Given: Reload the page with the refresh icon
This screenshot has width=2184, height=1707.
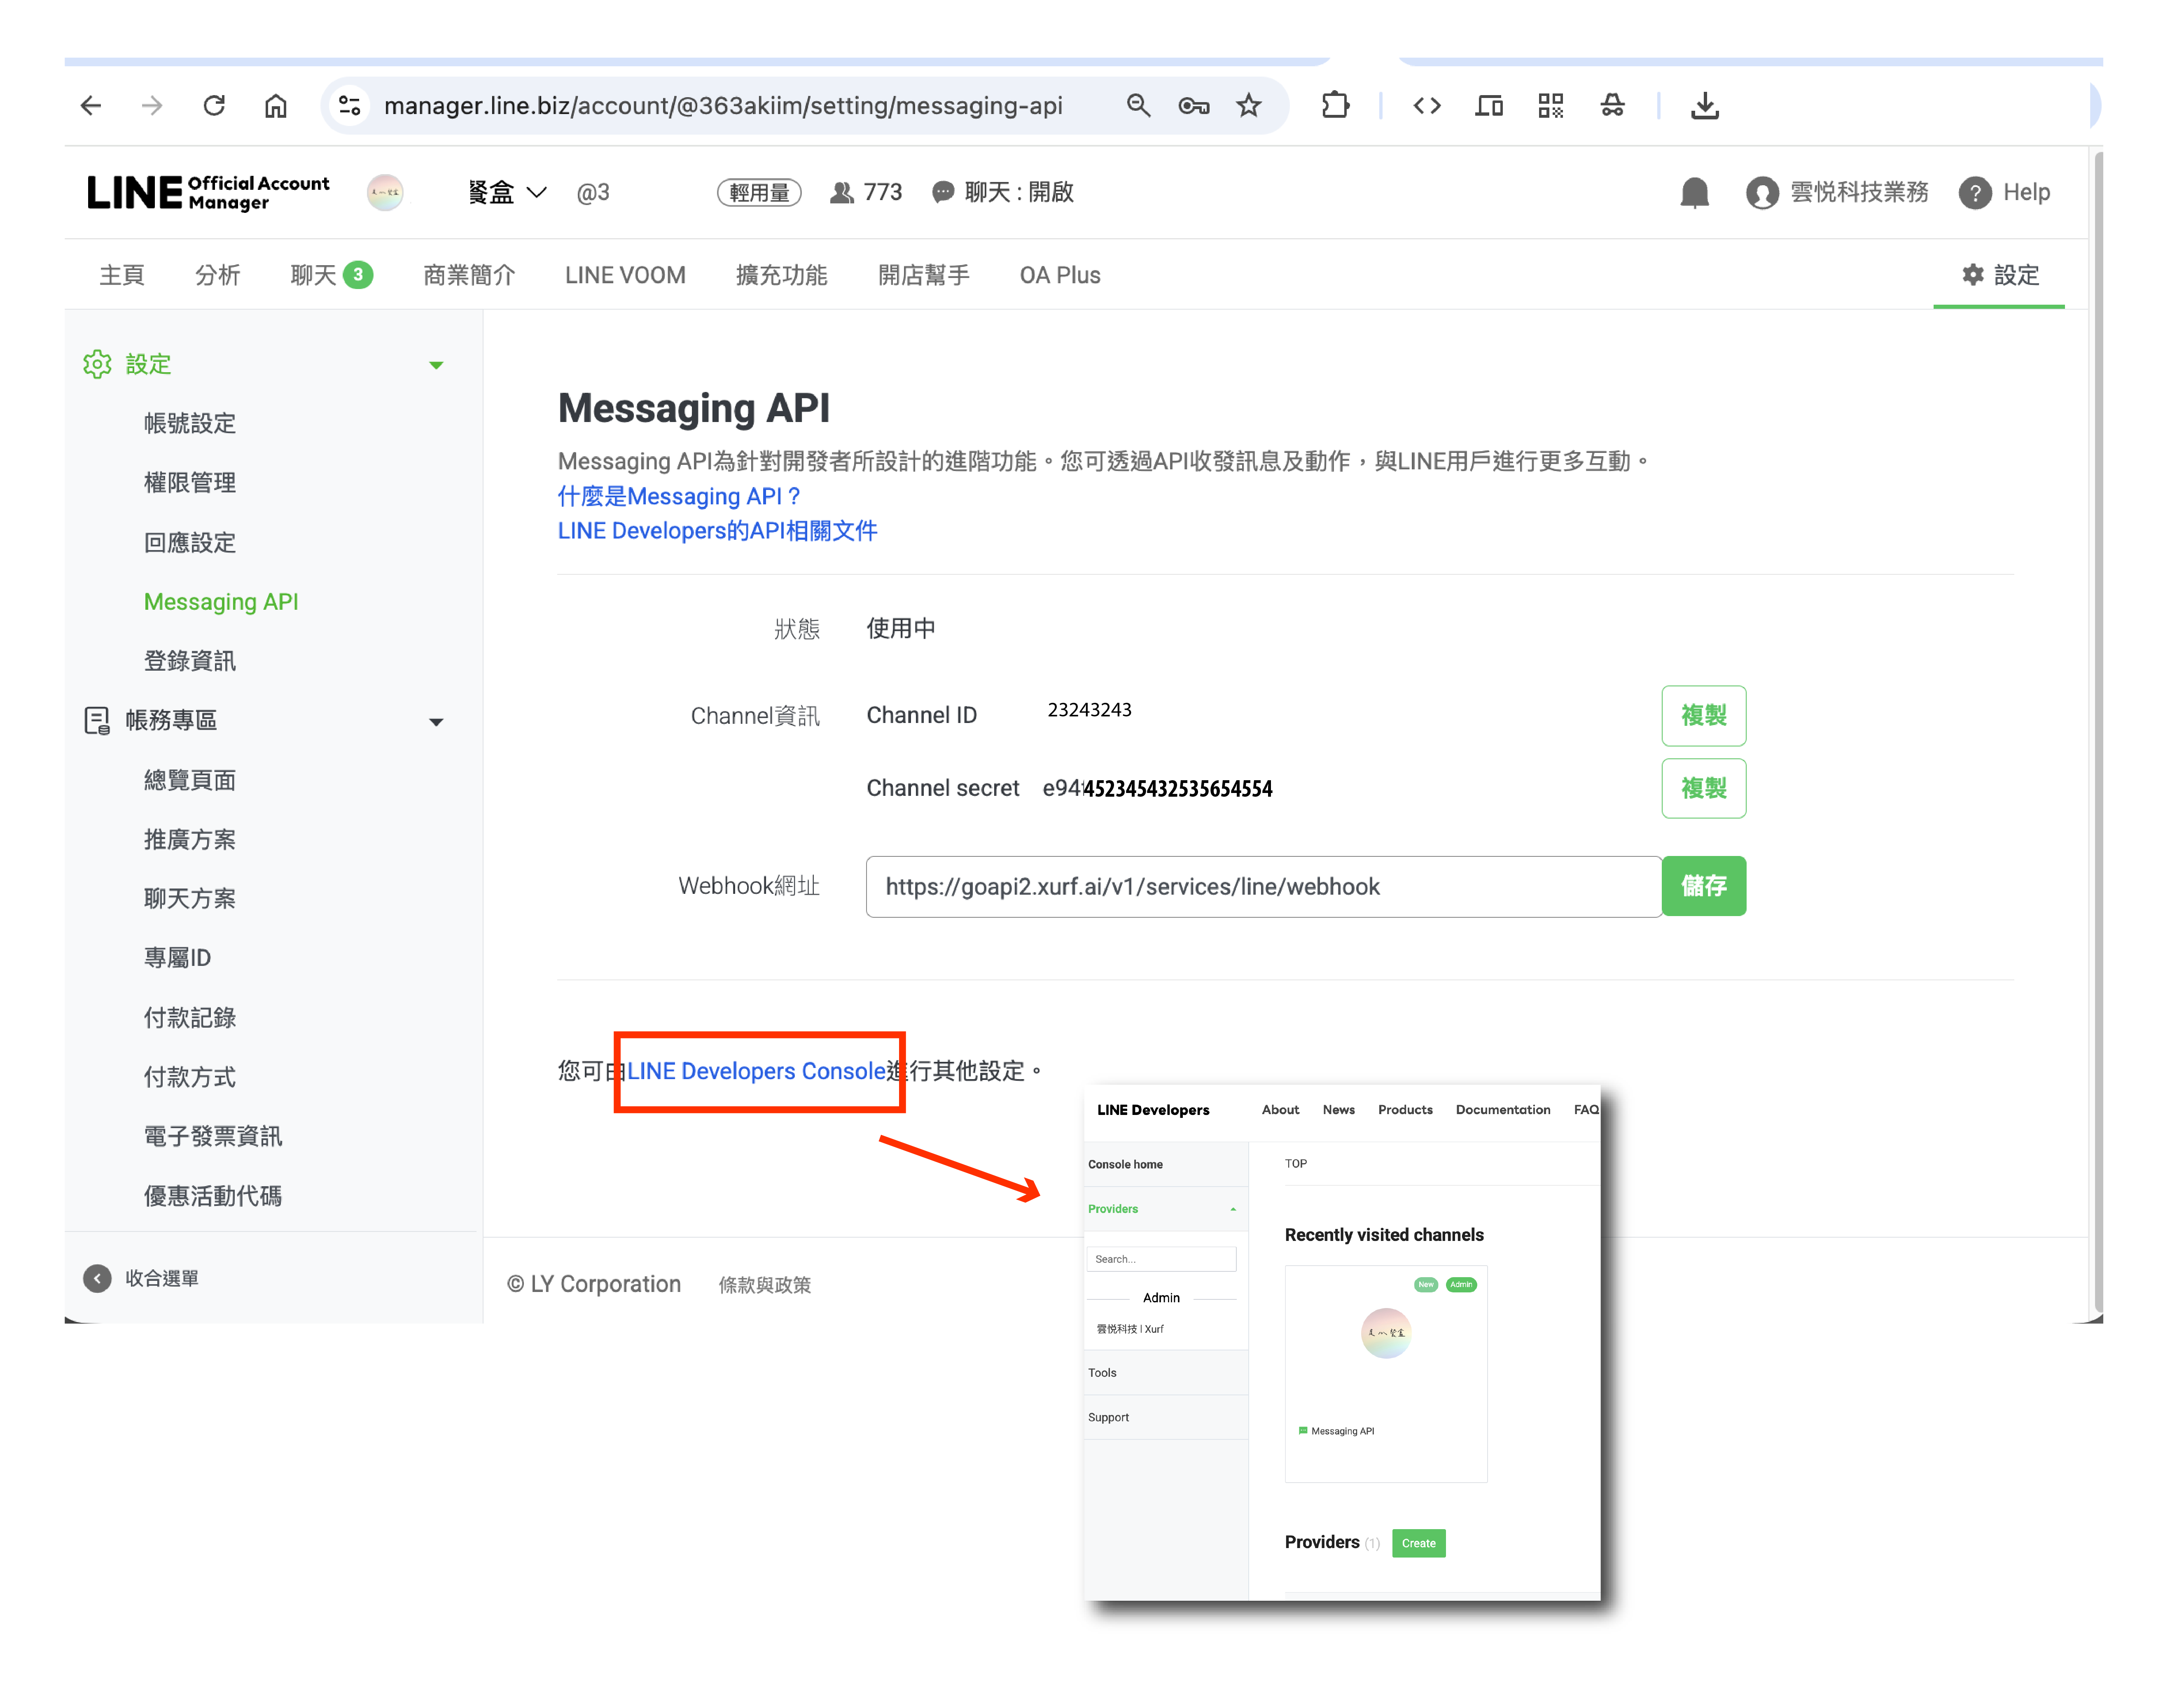Looking at the screenshot, I should (214, 105).
